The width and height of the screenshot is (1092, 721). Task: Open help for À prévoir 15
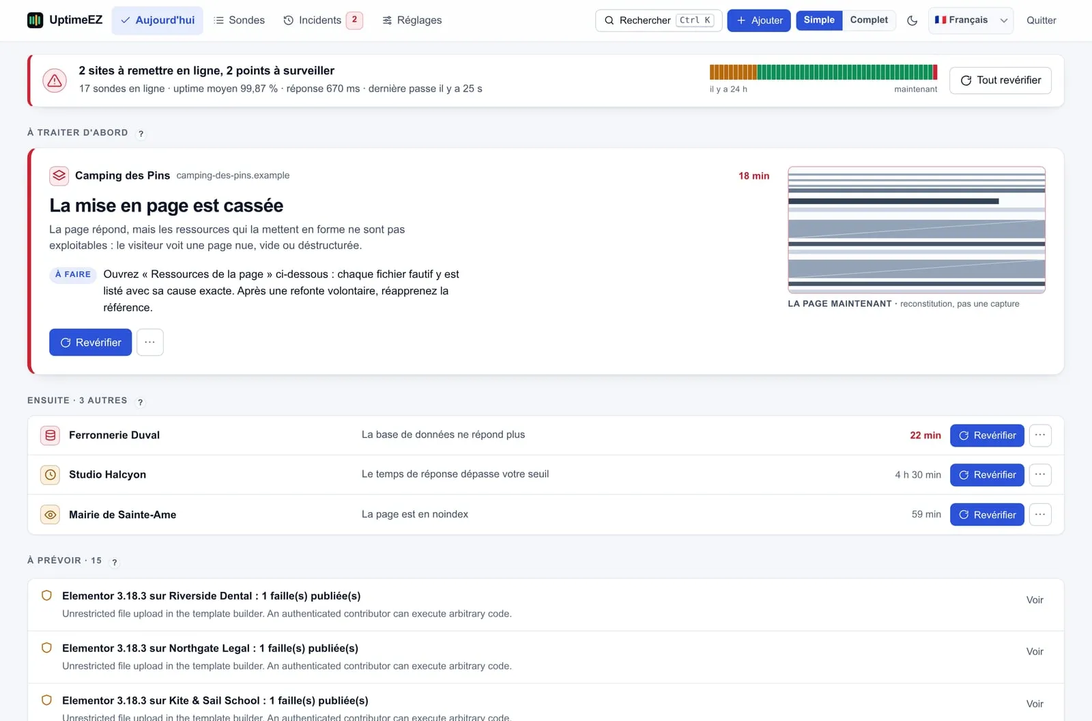pos(115,563)
